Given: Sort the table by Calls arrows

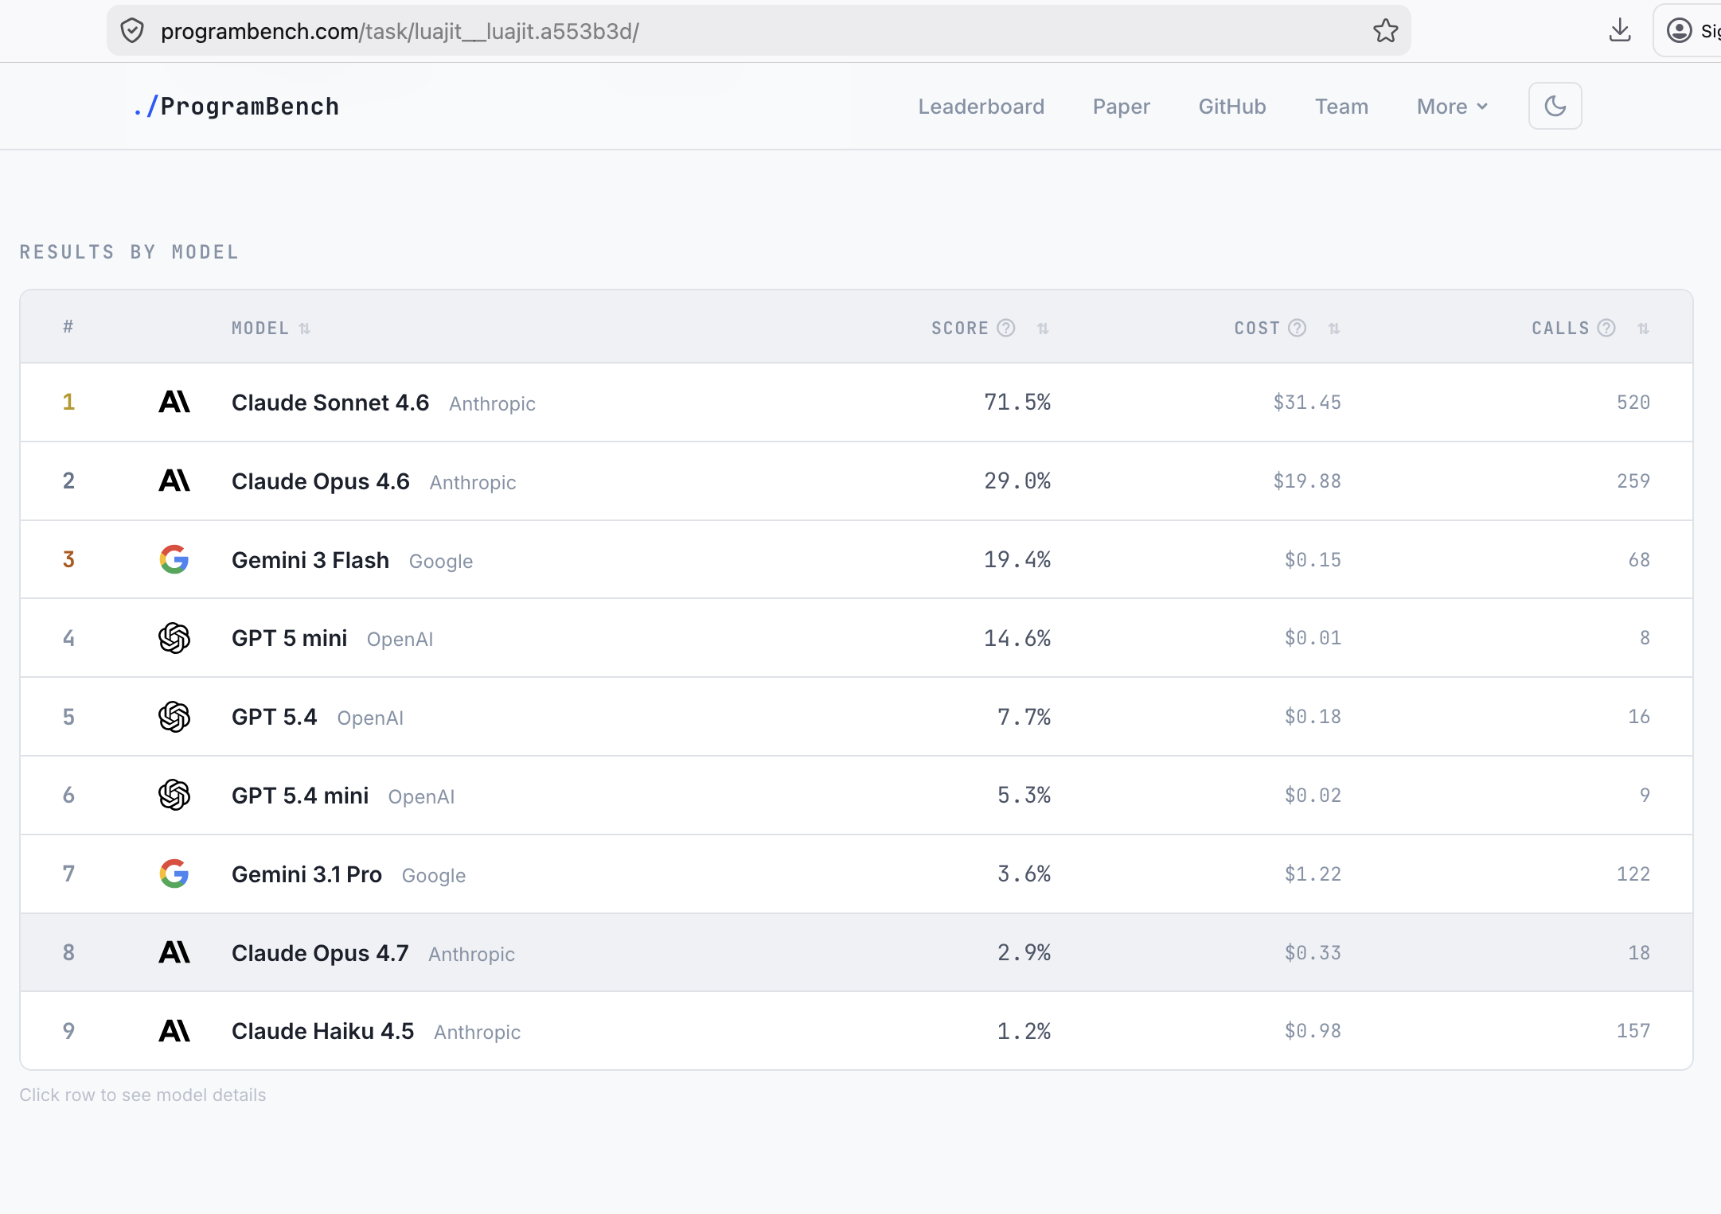Looking at the screenshot, I should (1643, 329).
